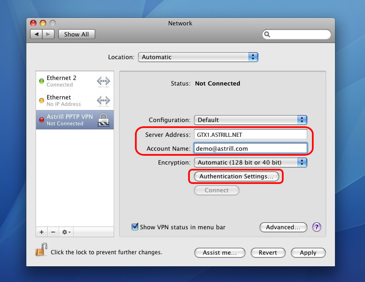This screenshot has height=282, width=365.
Task: Open Advanced settings
Action: click(283, 227)
